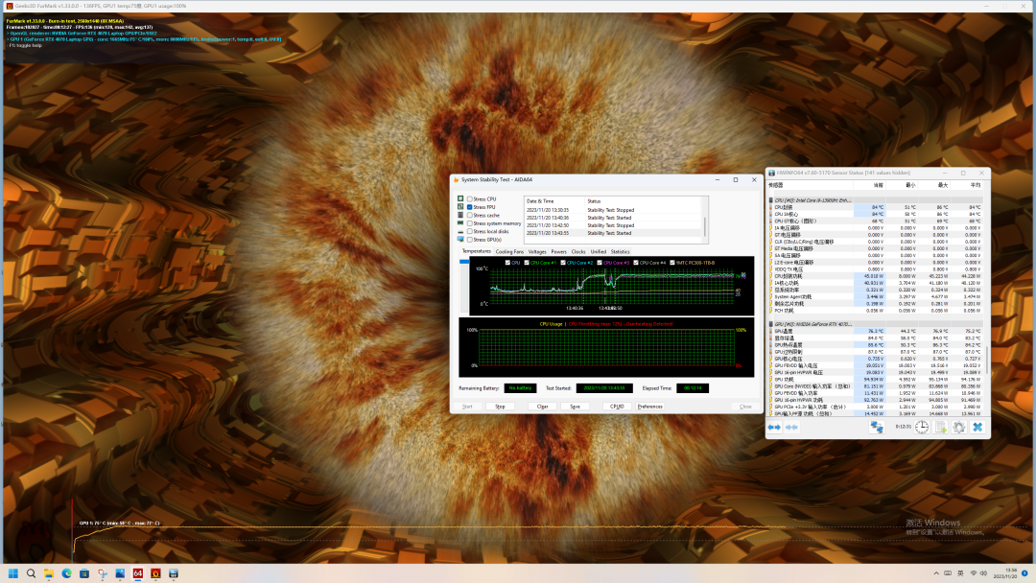Open HWiNFO sensor settings gear icon
Image resolution: width=1036 pixels, height=583 pixels.
pyautogui.click(x=958, y=427)
